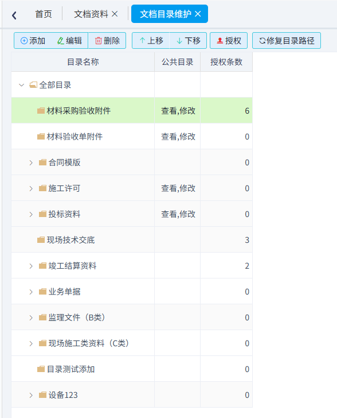Click authorization count 3 for 现场技术交底

click(x=247, y=240)
